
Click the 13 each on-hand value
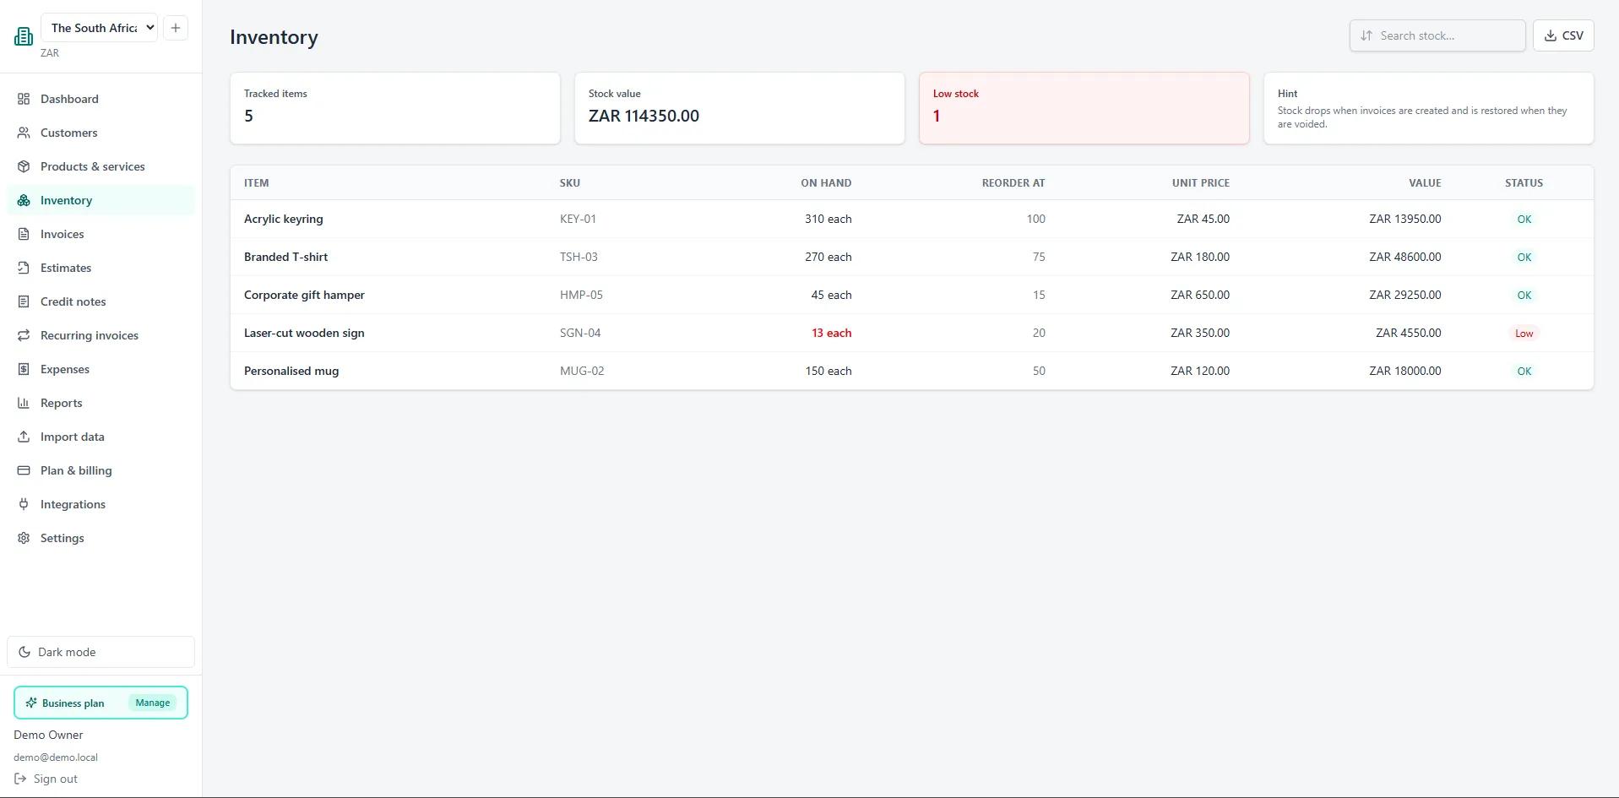(832, 333)
